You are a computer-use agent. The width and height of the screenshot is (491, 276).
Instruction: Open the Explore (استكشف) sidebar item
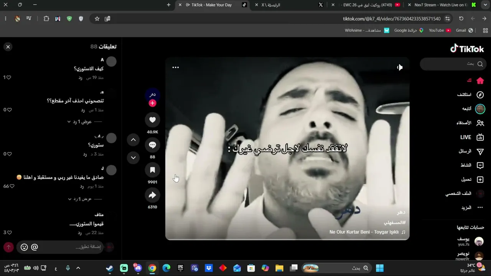[x=470, y=95]
